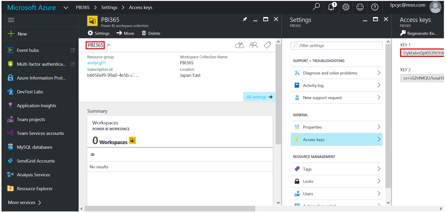
Task: Open notifications bell icon
Action: (331, 7)
